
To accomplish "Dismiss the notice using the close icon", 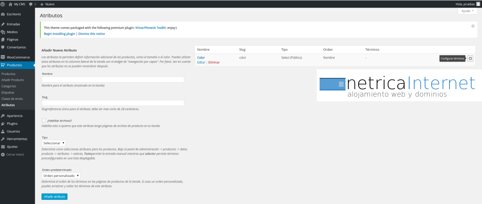I will [x=473, y=26].
